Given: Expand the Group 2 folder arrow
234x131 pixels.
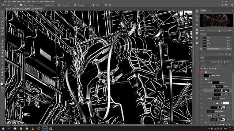Looking at the screenshot, I should tap(208, 116).
